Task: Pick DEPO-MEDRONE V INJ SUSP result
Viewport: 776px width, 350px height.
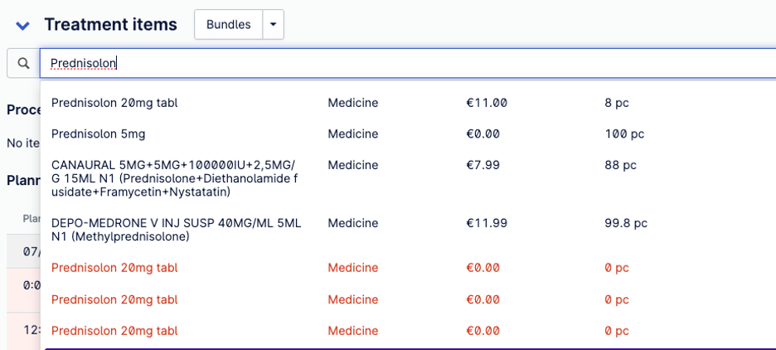Action: (408, 230)
